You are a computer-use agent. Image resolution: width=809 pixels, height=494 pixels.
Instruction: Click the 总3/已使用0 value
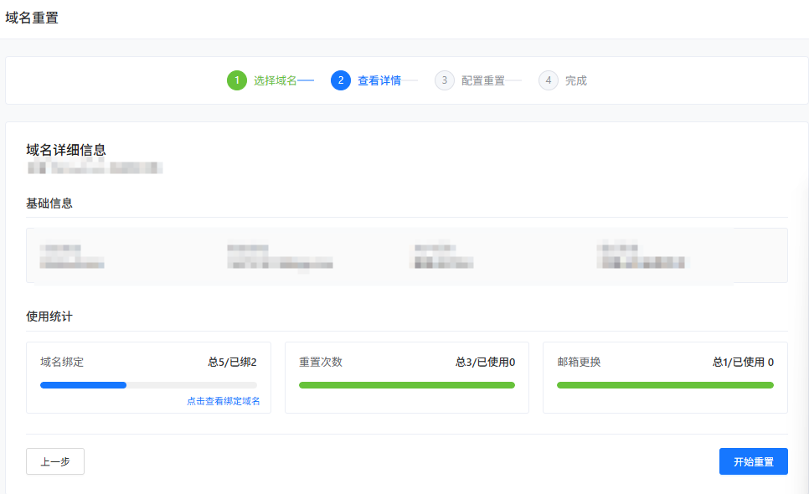[485, 362]
